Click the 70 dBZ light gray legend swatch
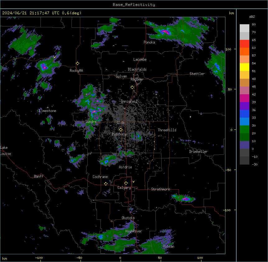 [244, 36]
